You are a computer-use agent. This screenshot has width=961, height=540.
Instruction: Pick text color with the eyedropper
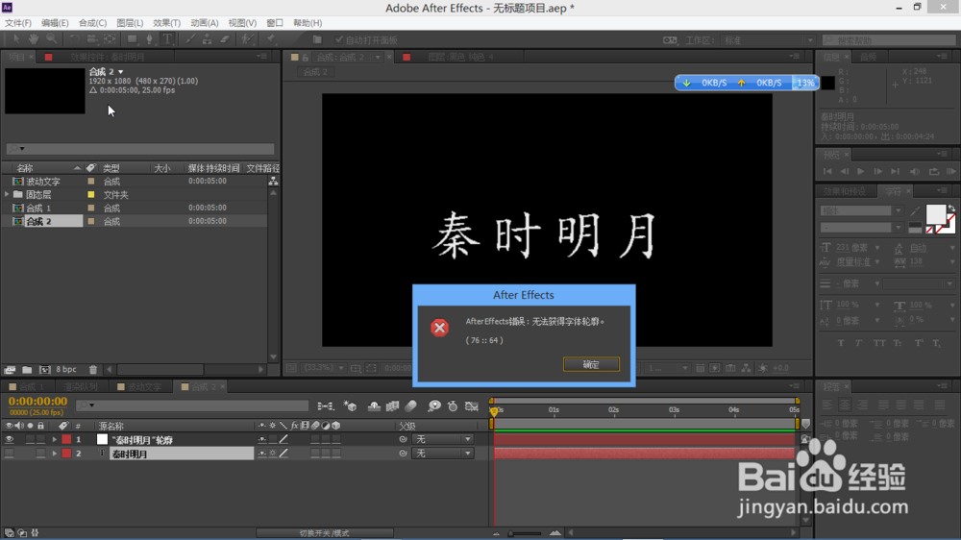point(915,211)
